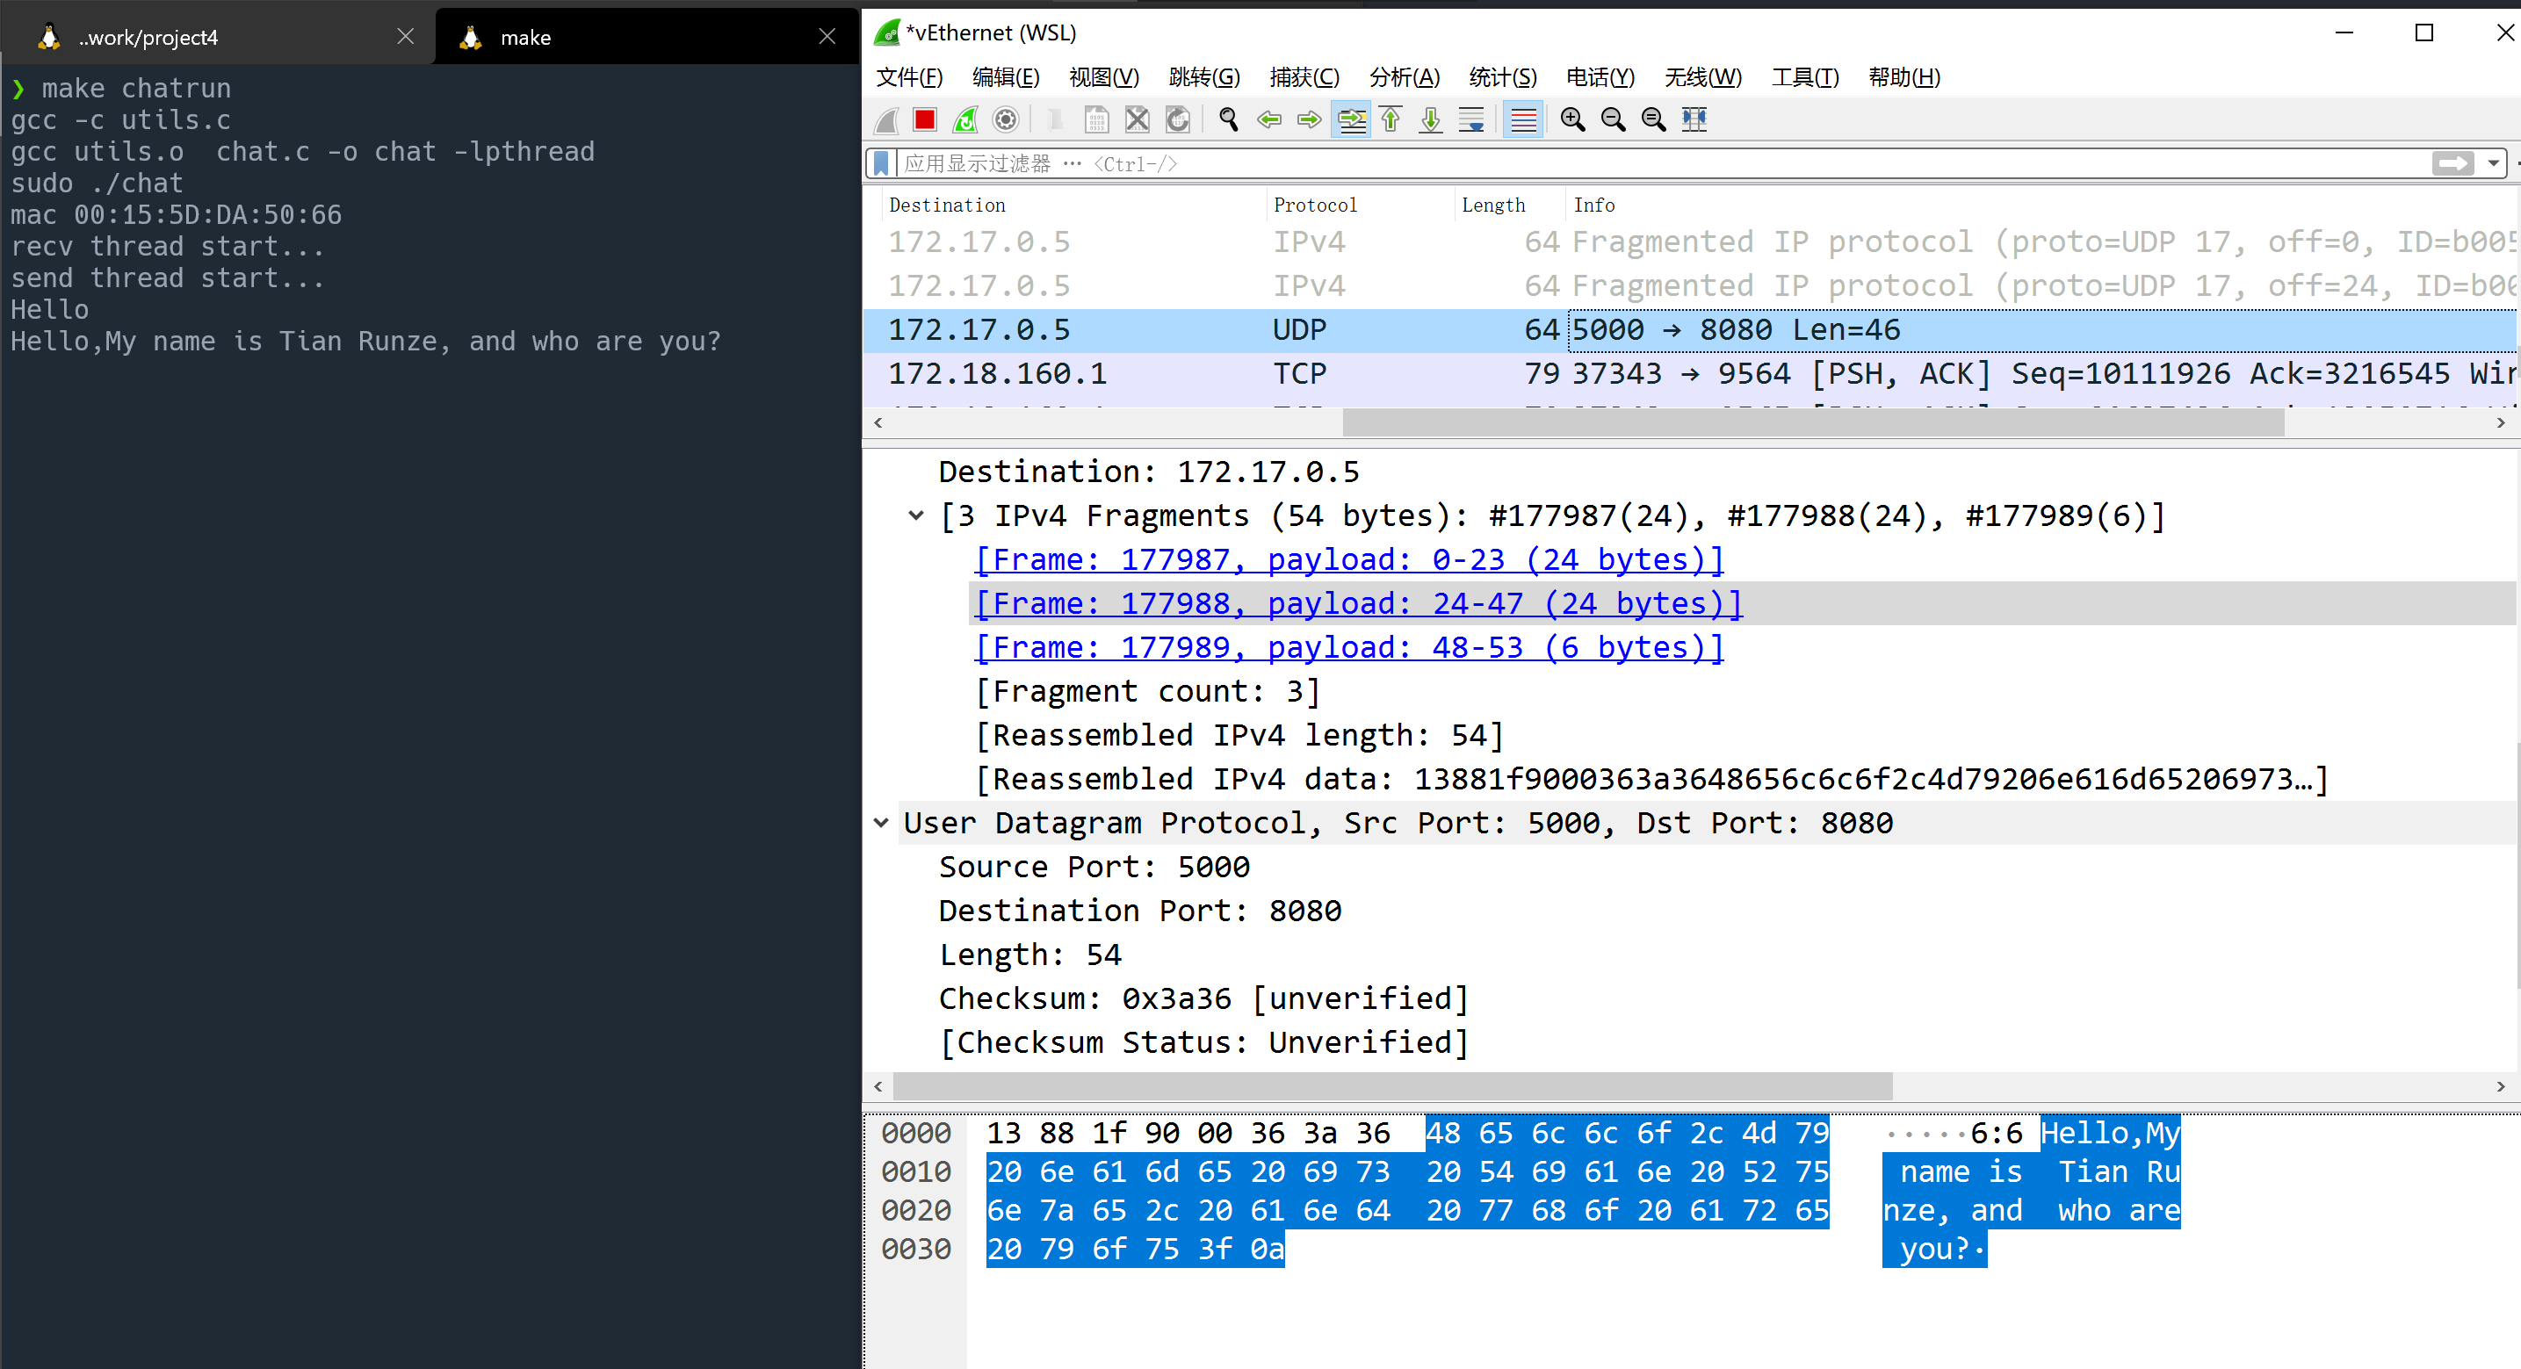Close the capture file via X document icon
Screen dimensions: 2521x1369
click(x=1137, y=119)
